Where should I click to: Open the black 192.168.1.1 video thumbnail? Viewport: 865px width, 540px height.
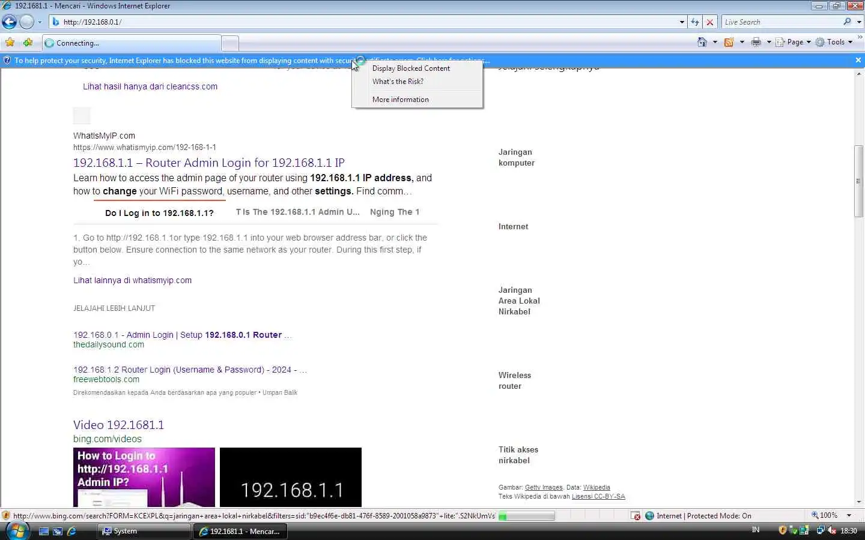click(291, 477)
